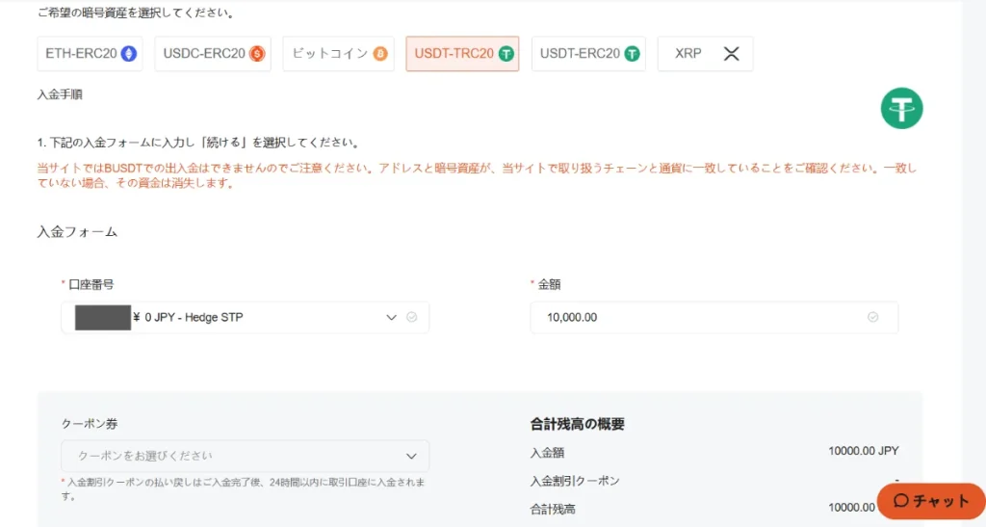This screenshot has height=527, width=986.
Task: Click the Ethereum diamond icon
Action: [x=129, y=53]
